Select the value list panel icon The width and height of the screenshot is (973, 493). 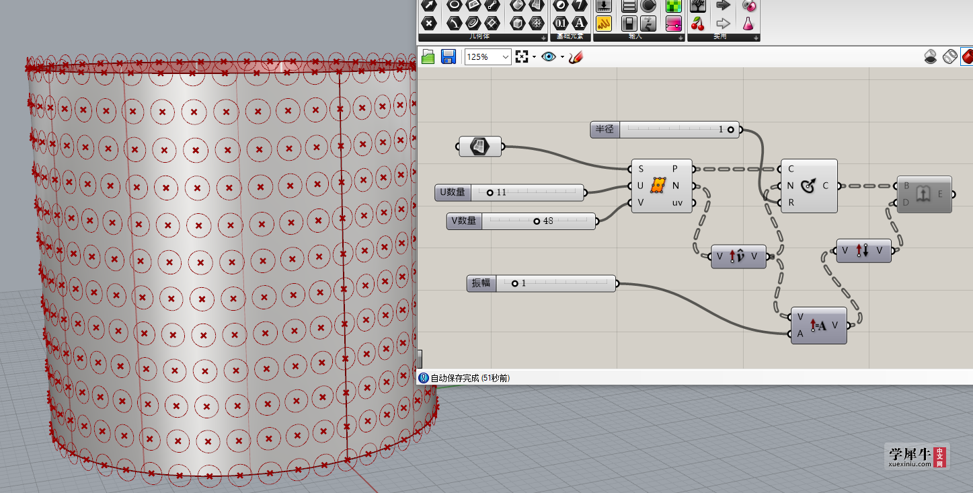point(629,5)
